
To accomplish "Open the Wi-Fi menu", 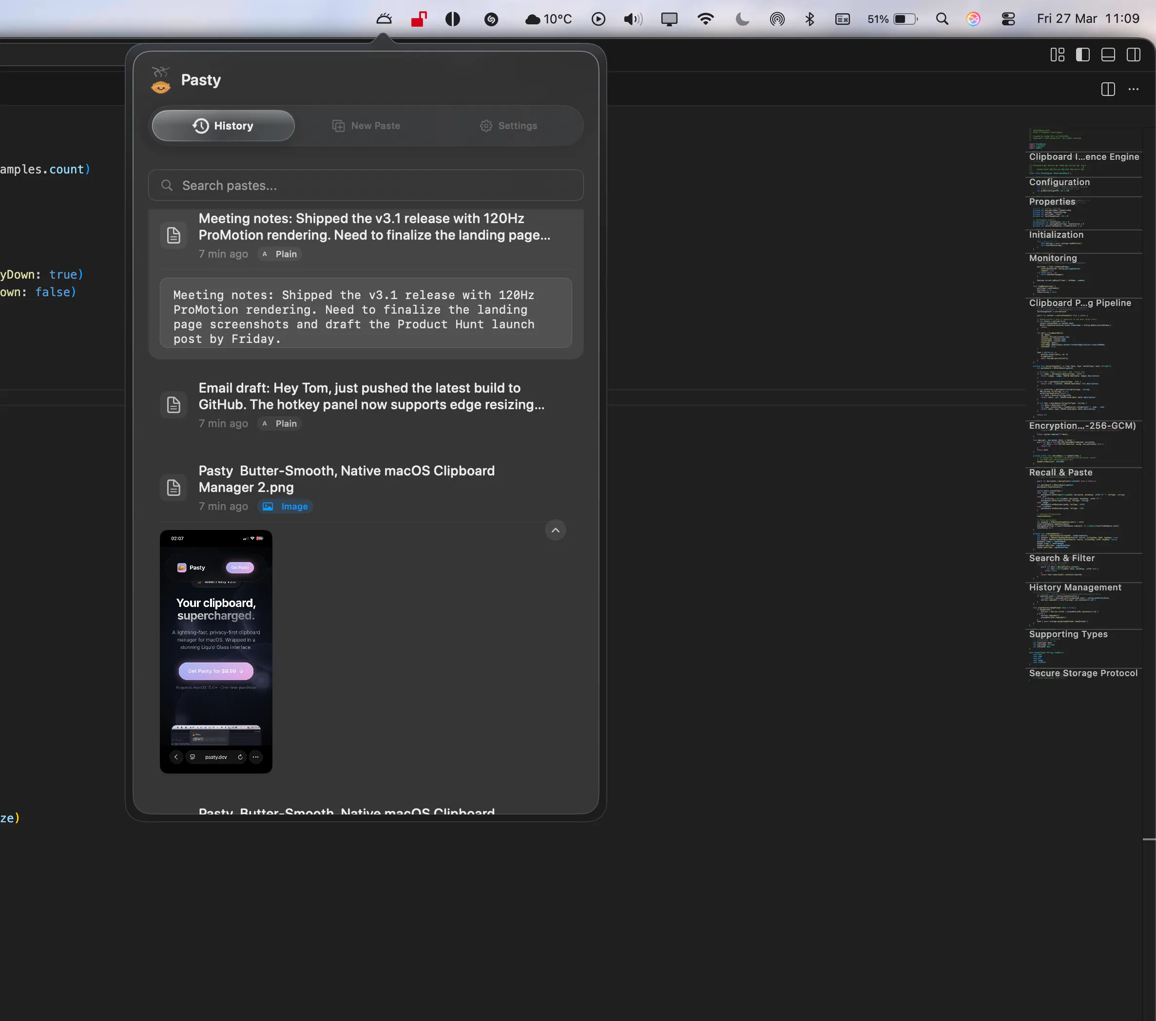I will click(x=705, y=19).
